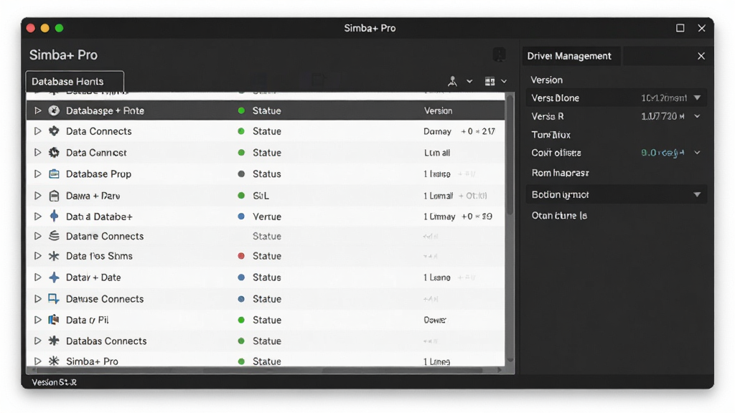Viewport: 735px width, 413px height.
Task: Select the Database Hents tab
Action: click(x=75, y=82)
